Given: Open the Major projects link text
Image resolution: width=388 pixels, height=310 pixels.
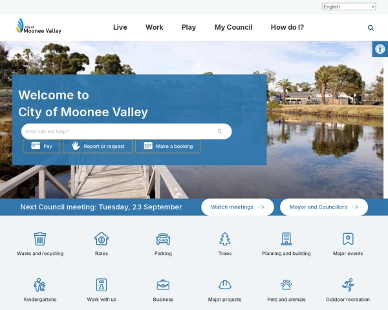Looking at the screenshot, I should [x=224, y=300].
